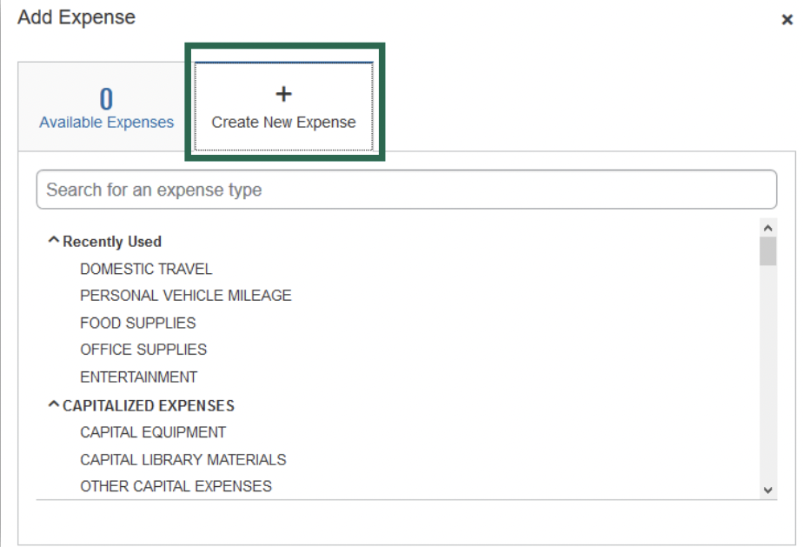Click the scrollbar down arrow icon
The height and width of the screenshot is (547, 803).
(x=767, y=489)
